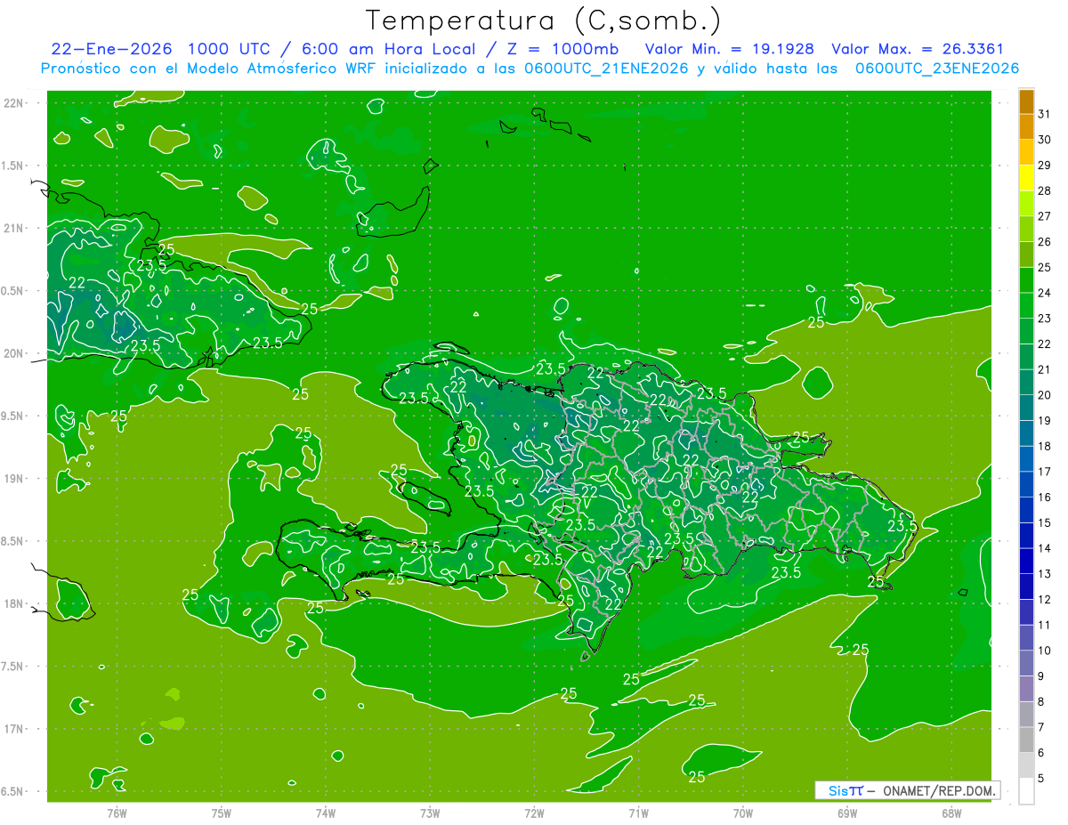This screenshot has height=825, width=1068.
Task: Click the orange legend swatch between 30 and 31
Action: pos(1026,126)
